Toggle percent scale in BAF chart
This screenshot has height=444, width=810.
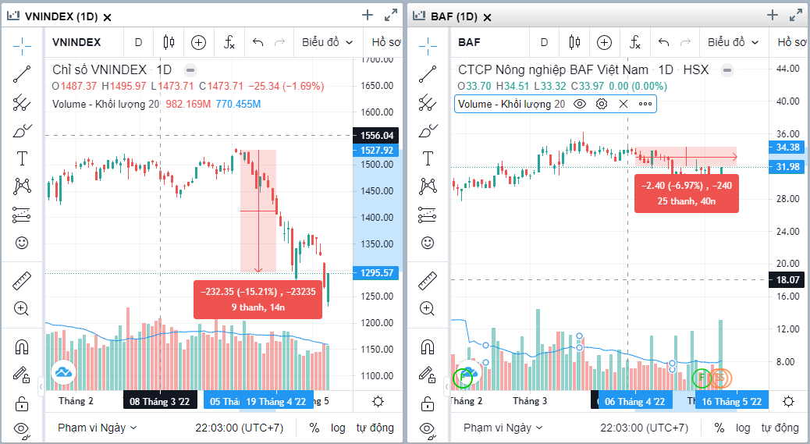click(719, 428)
